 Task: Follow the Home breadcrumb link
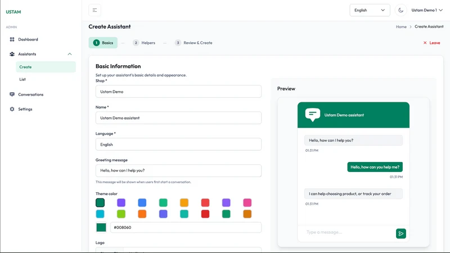pyautogui.click(x=401, y=26)
